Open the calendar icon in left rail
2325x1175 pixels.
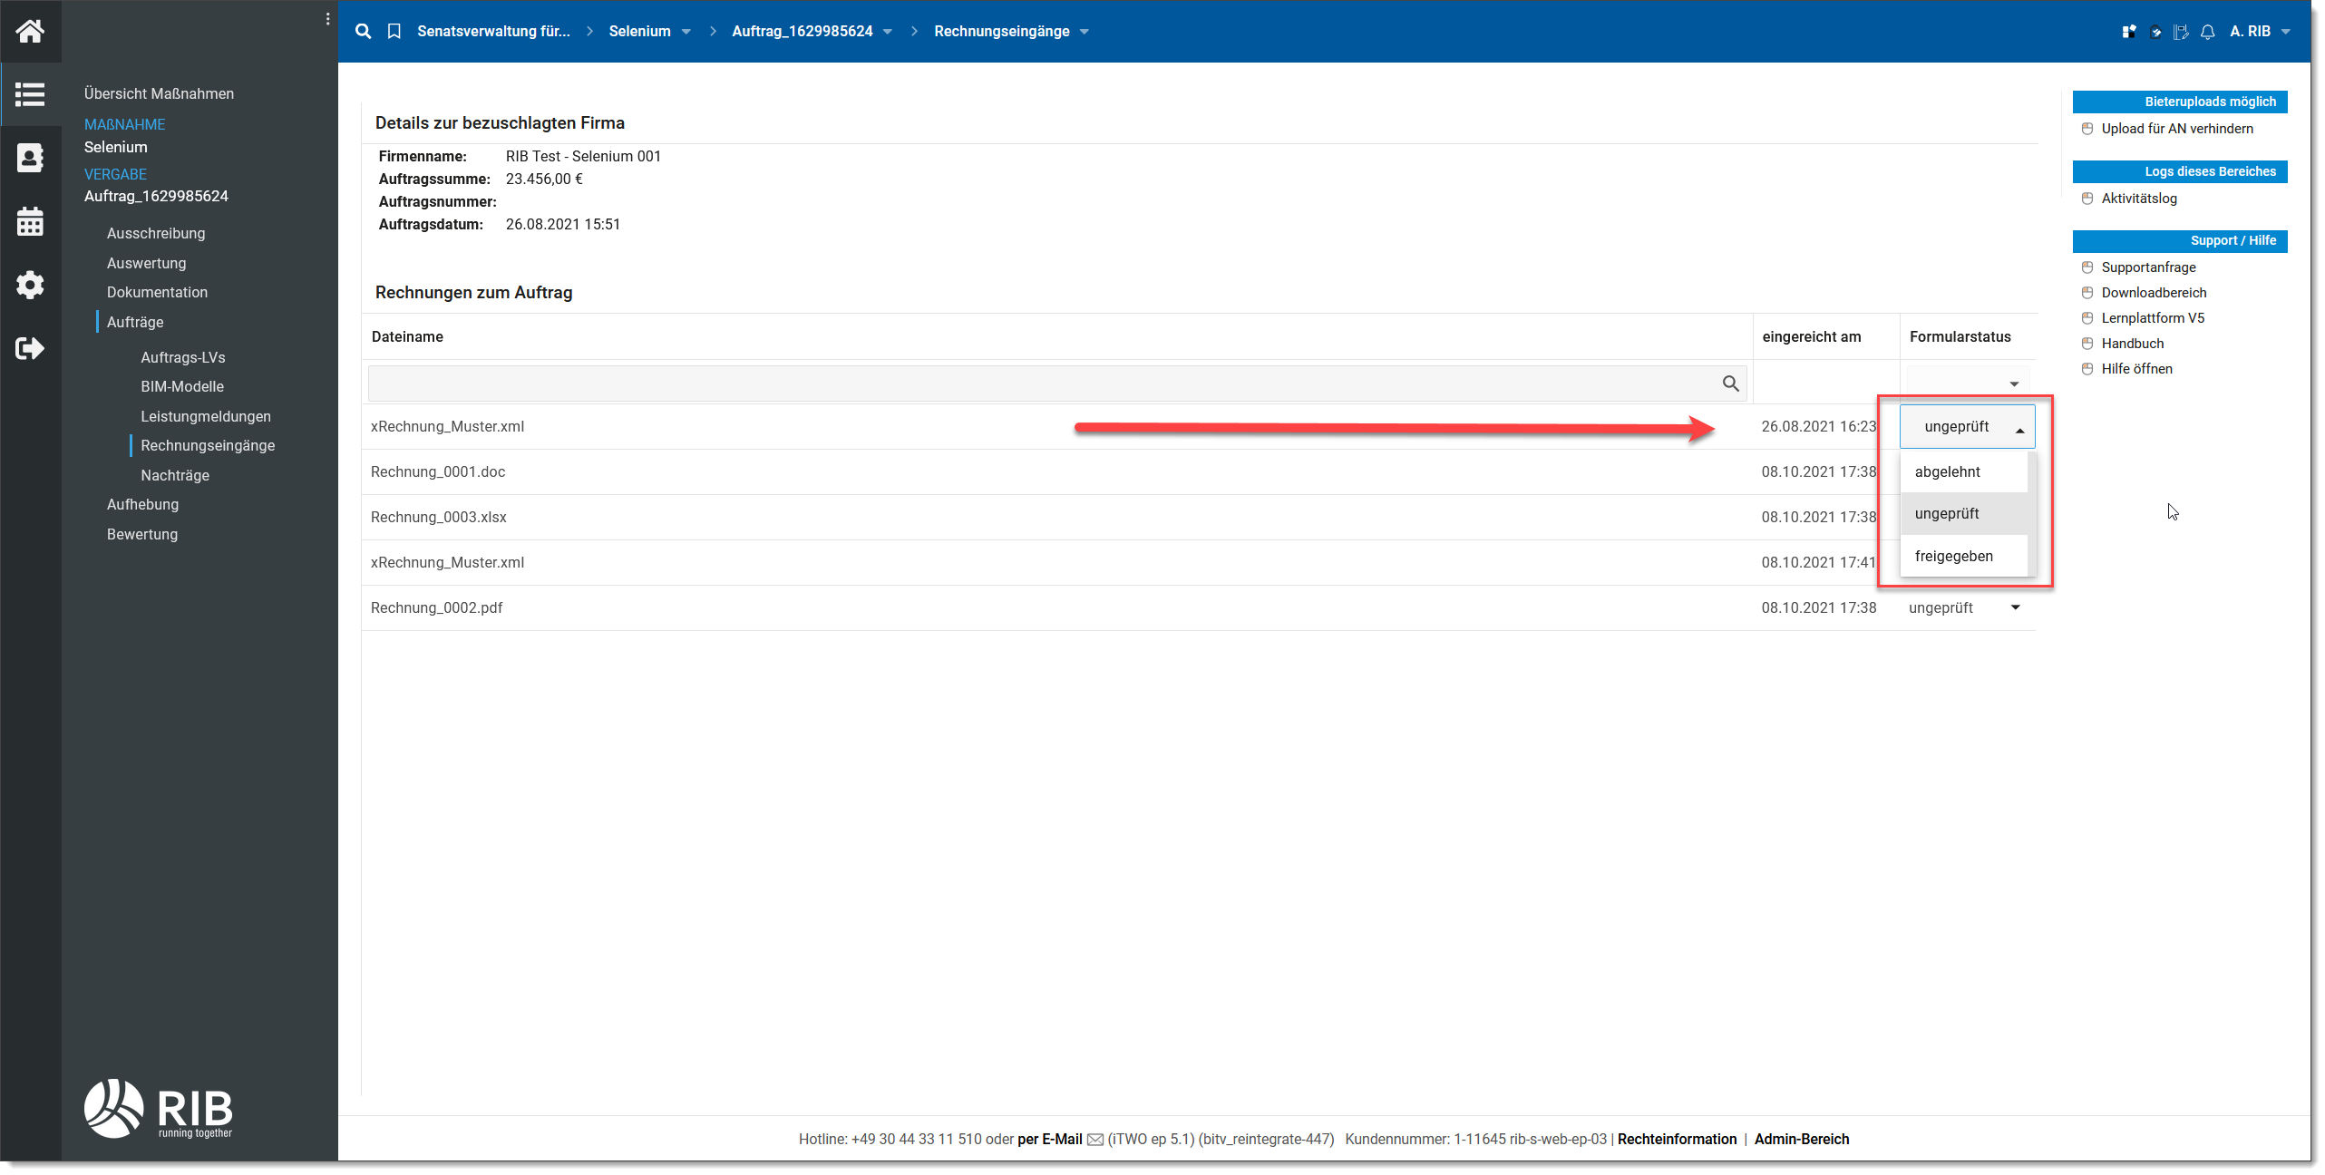point(30,221)
